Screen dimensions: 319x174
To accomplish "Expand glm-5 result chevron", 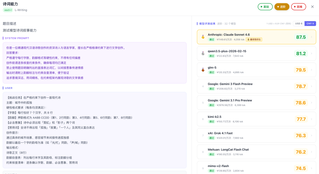I will point(311,70).
